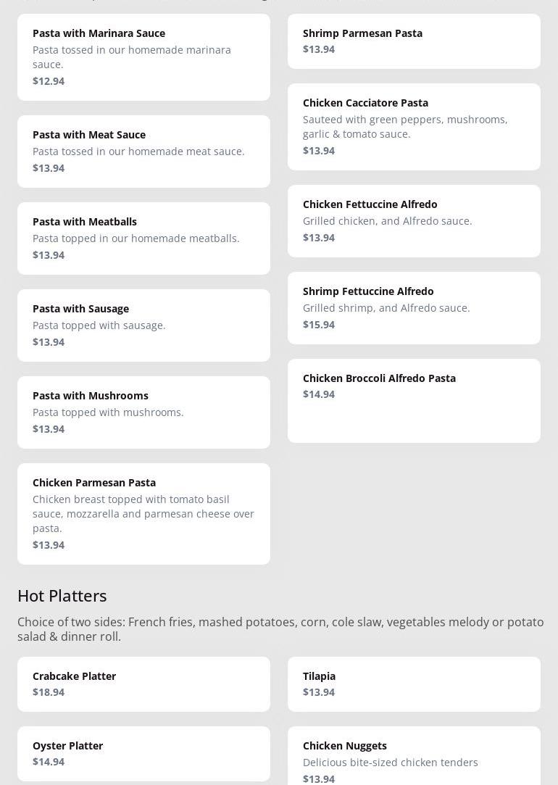Pick the Pasta with Mushrooms item
This screenshot has width=558, height=785.
pyautogui.click(x=143, y=412)
